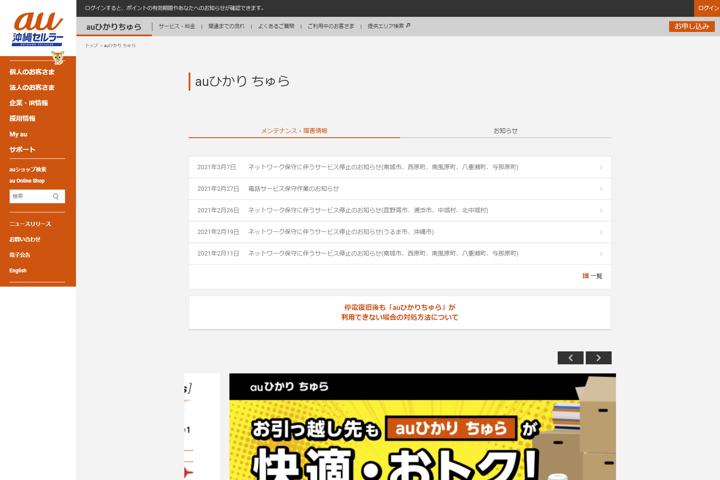Click the お引っ越し先も快適 carousel banner
The image size is (720, 480).
(422, 426)
